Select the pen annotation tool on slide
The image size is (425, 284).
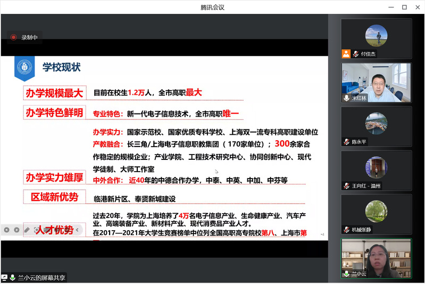coord(27,230)
